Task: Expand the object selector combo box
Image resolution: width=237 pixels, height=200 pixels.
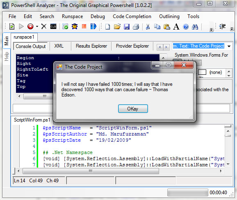Action: pos(229,46)
